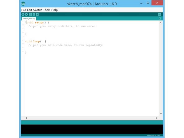Viewport: 184px width, 138px height.
Task: Click the closing brace after setup function
Action: pyautogui.click(x=26, y=34)
